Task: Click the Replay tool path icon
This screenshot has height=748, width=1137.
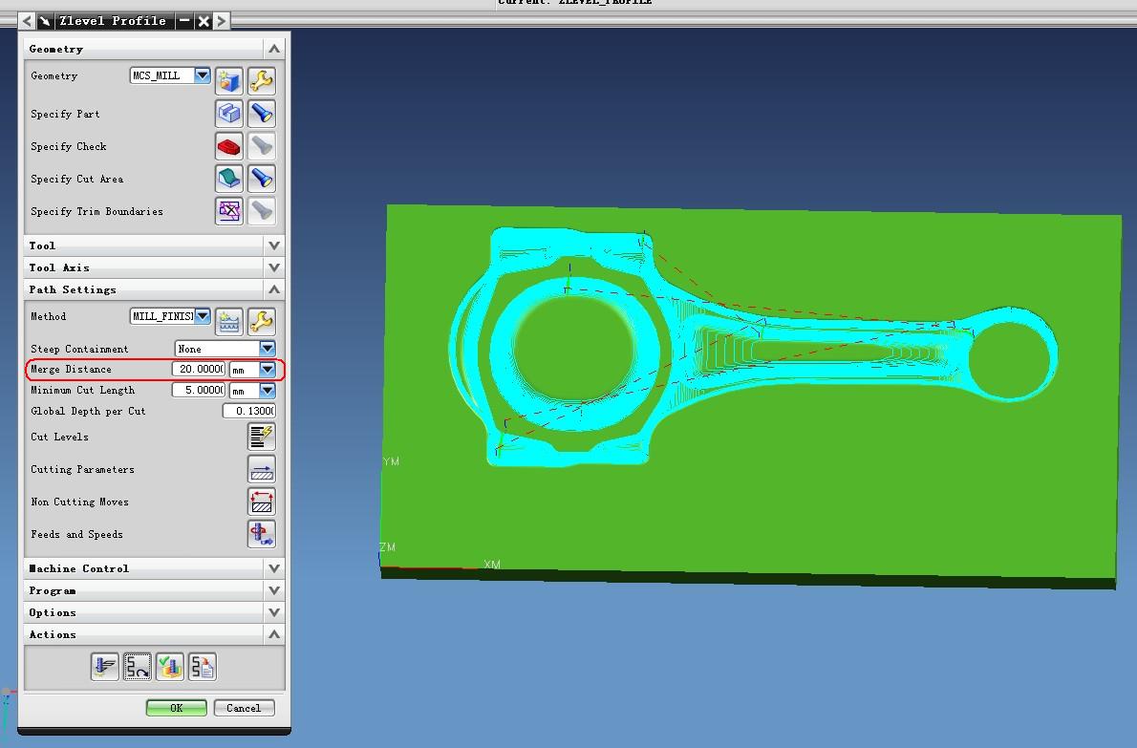Action: tap(137, 667)
